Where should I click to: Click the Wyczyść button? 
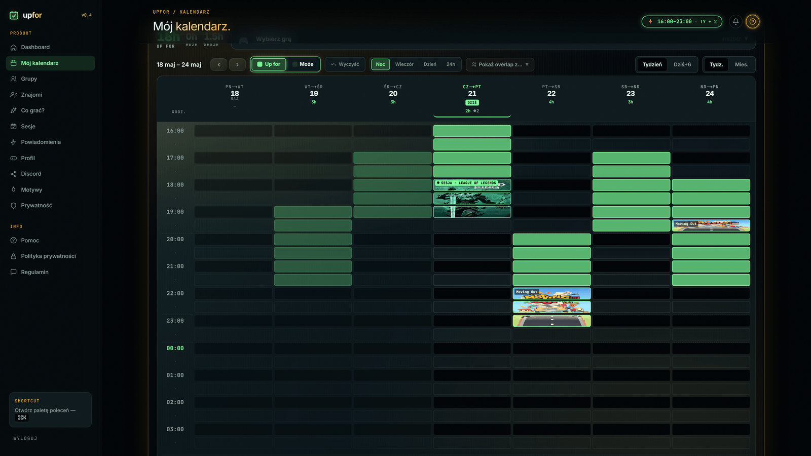coord(345,64)
